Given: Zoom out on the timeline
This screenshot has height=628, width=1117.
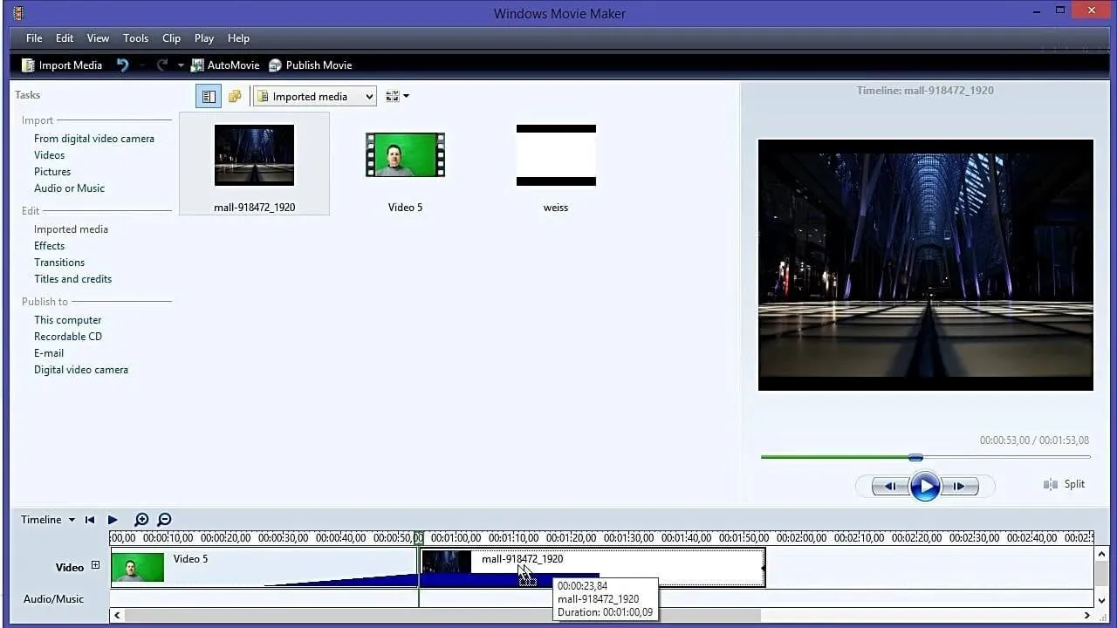Looking at the screenshot, I should [164, 520].
